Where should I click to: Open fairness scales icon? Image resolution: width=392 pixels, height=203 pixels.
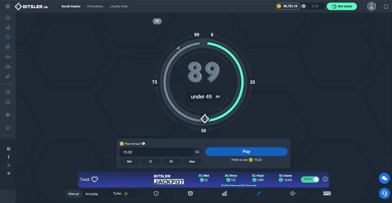pos(190,193)
